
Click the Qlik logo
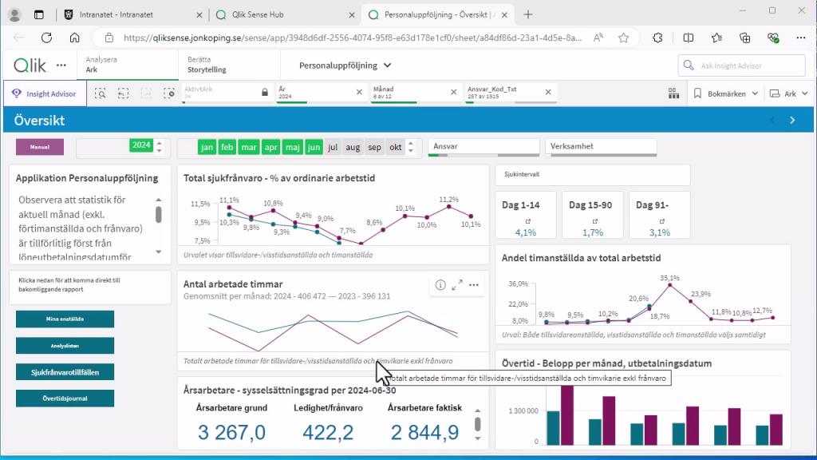[30, 65]
